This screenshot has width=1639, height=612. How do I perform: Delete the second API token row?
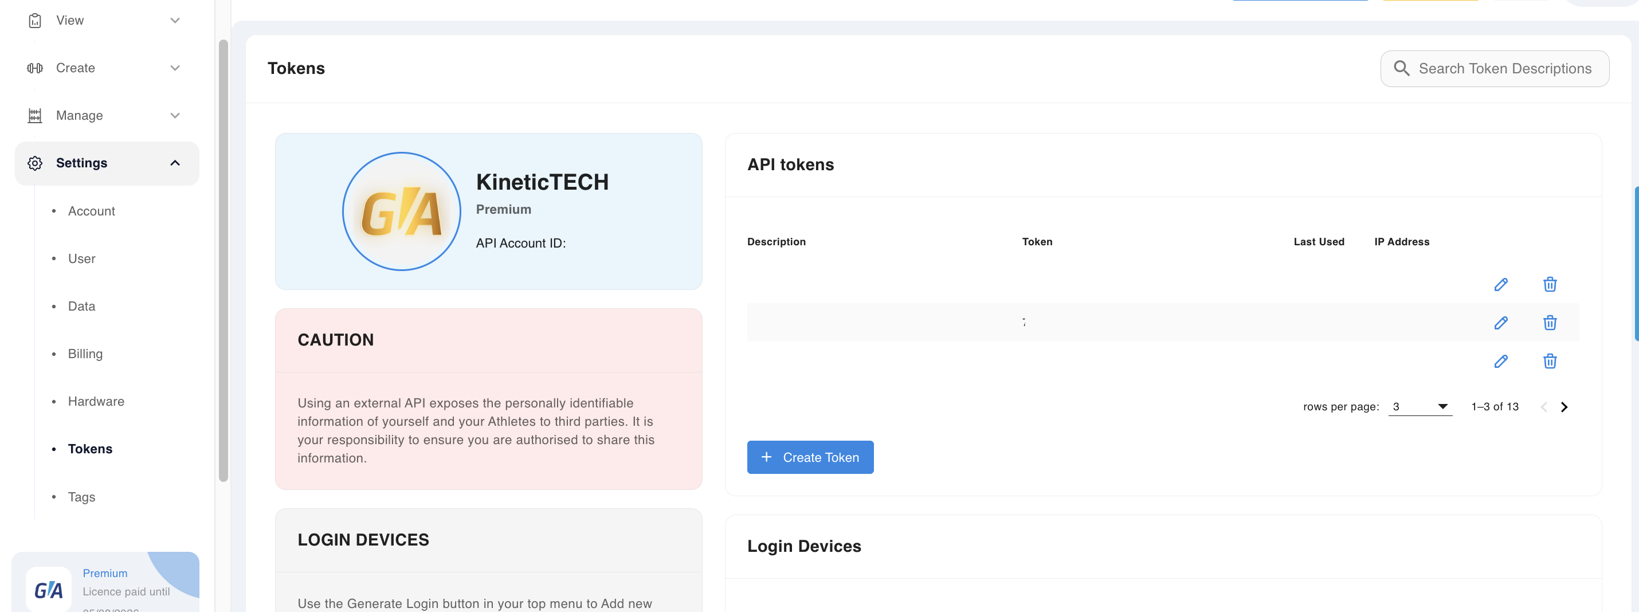coord(1550,323)
